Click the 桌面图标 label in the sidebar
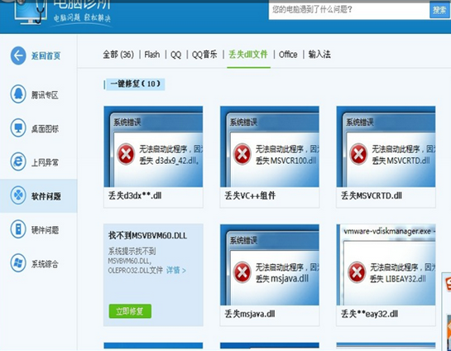Viewport: 451px width, 351px height. [x=45, y=128]
